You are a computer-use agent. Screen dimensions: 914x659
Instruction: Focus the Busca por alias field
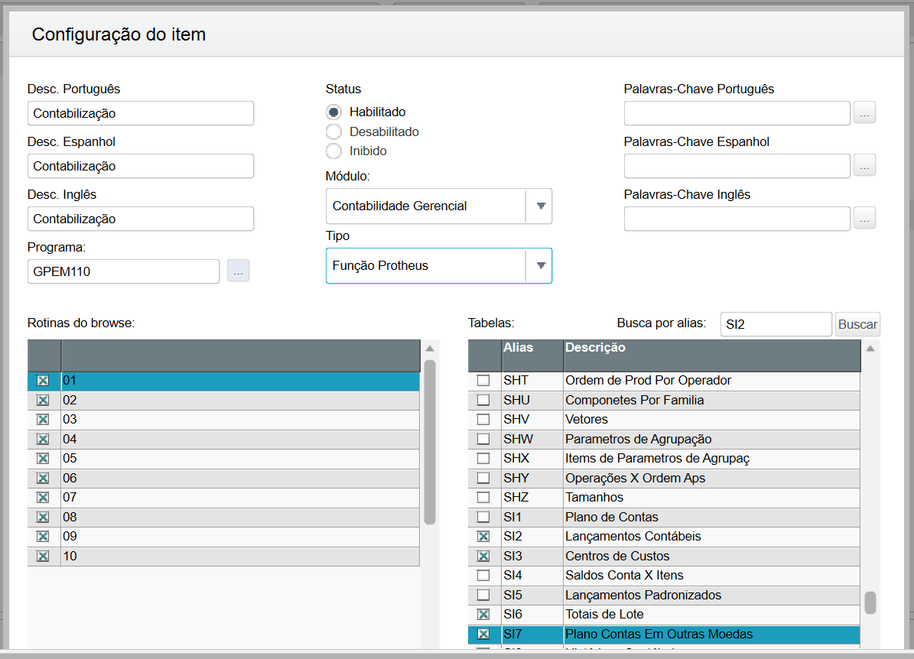pyautogui.click(x=776, y=325)
